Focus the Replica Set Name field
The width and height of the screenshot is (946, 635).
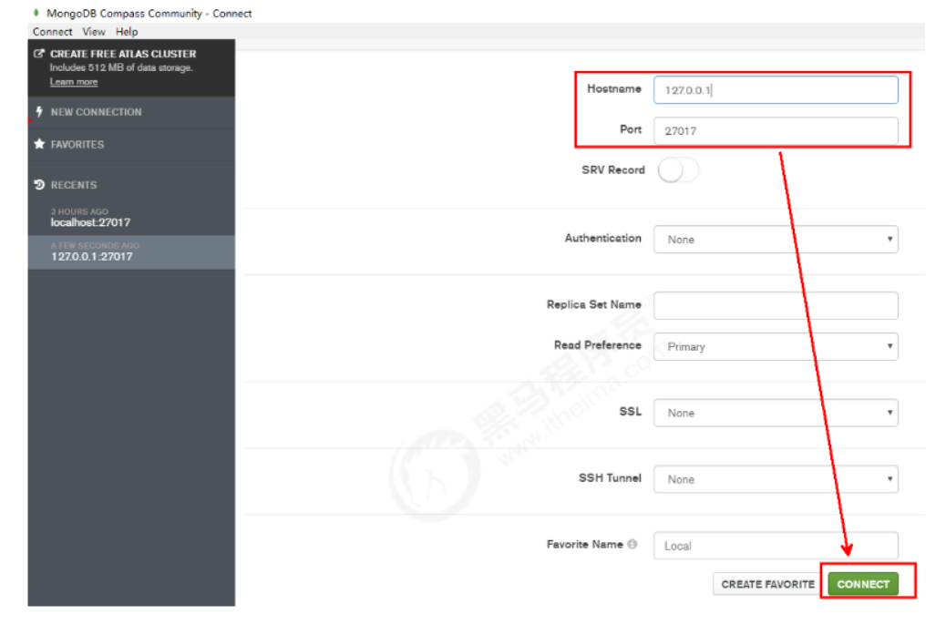(776, 306)
